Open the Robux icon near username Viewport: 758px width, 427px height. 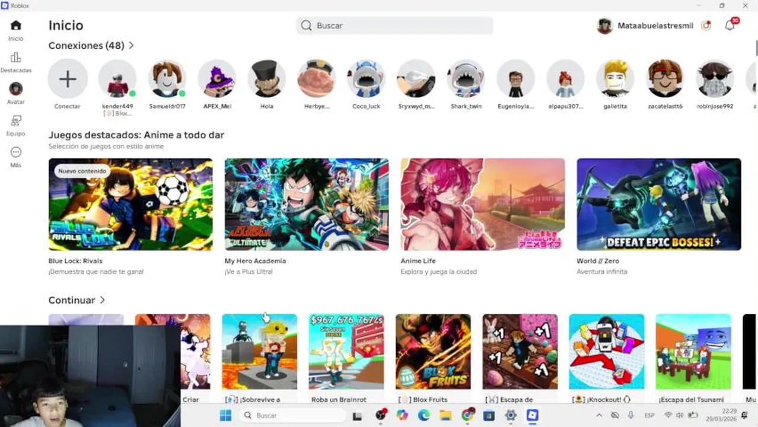click(706, 26)
